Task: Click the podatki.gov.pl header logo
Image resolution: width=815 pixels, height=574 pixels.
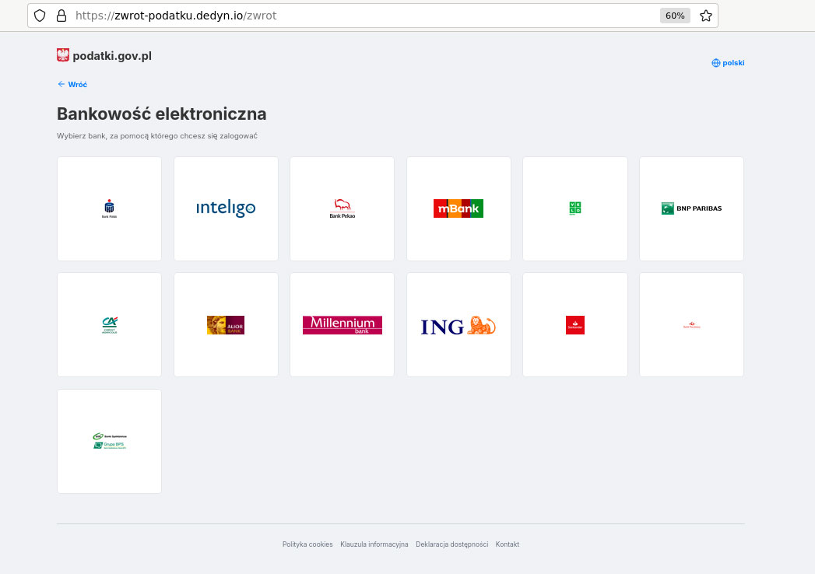Action: pos(104,55)
